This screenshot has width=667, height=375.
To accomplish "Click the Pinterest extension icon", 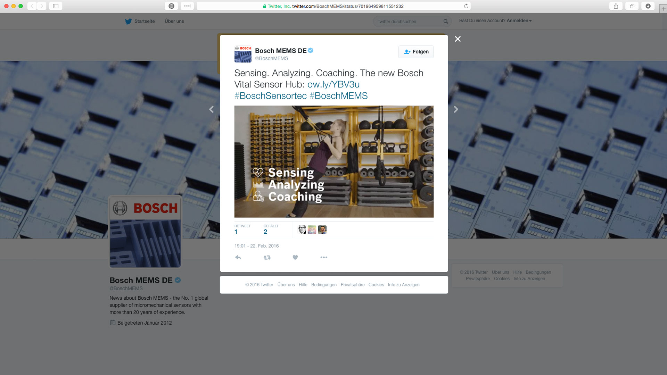I will coord(171,6).
